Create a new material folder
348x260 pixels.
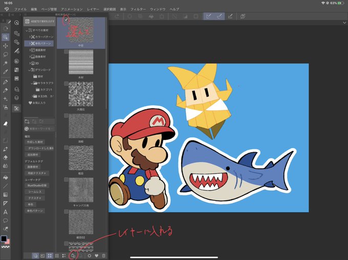(x=27, y=122)
